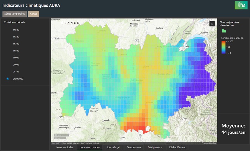This screenshot has height=151, width=250.
Task: Click the 2020-2022 radio button
Action: pyautogui.click(x=8, y=79)
